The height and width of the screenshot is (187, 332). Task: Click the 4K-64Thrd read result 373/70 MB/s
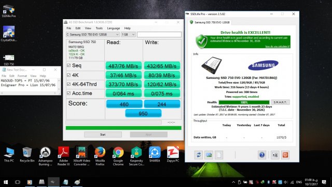click(x=123, y=84)
